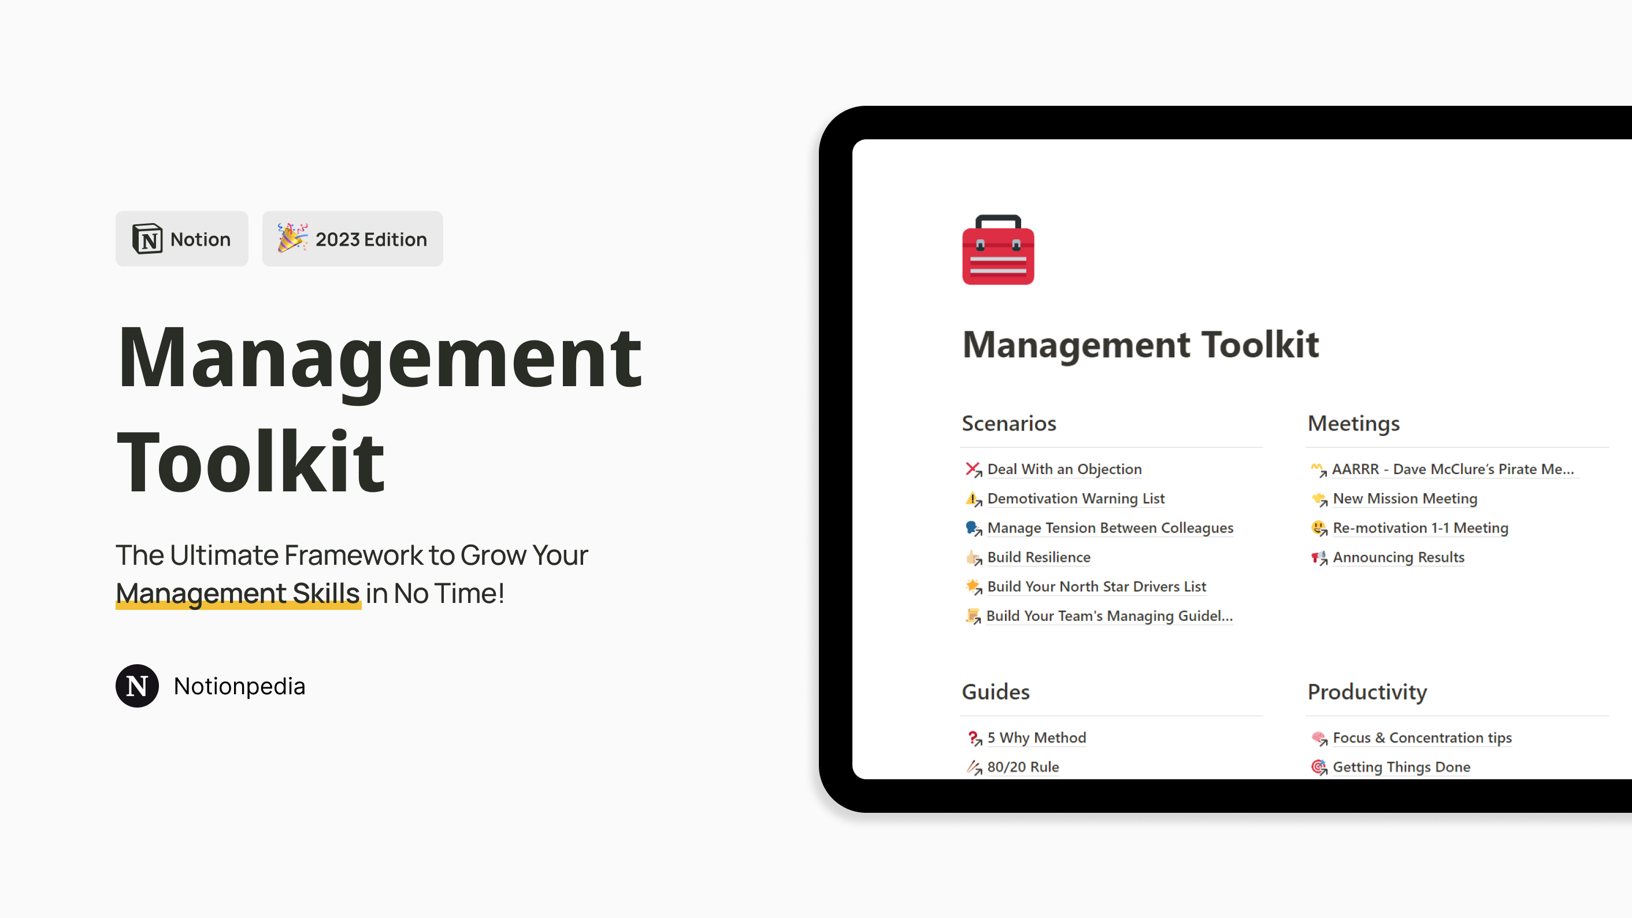Open the 5 Why Method guide
The height and width of the screenshot is (918, 1632).
[1037, 738]
